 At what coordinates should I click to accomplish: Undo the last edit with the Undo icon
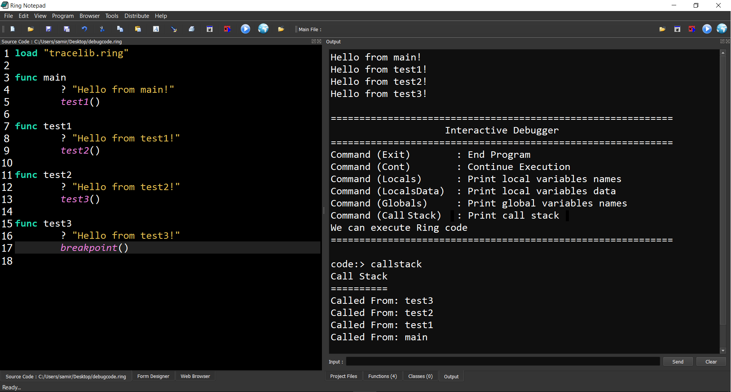click(84, 29)
